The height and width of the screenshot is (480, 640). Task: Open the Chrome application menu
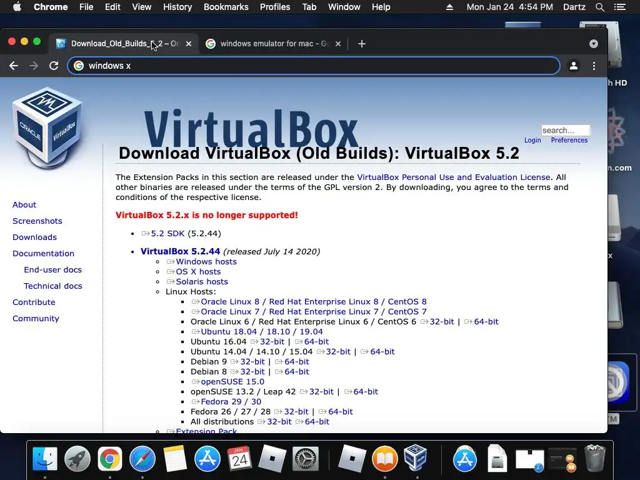click(51, 7)
